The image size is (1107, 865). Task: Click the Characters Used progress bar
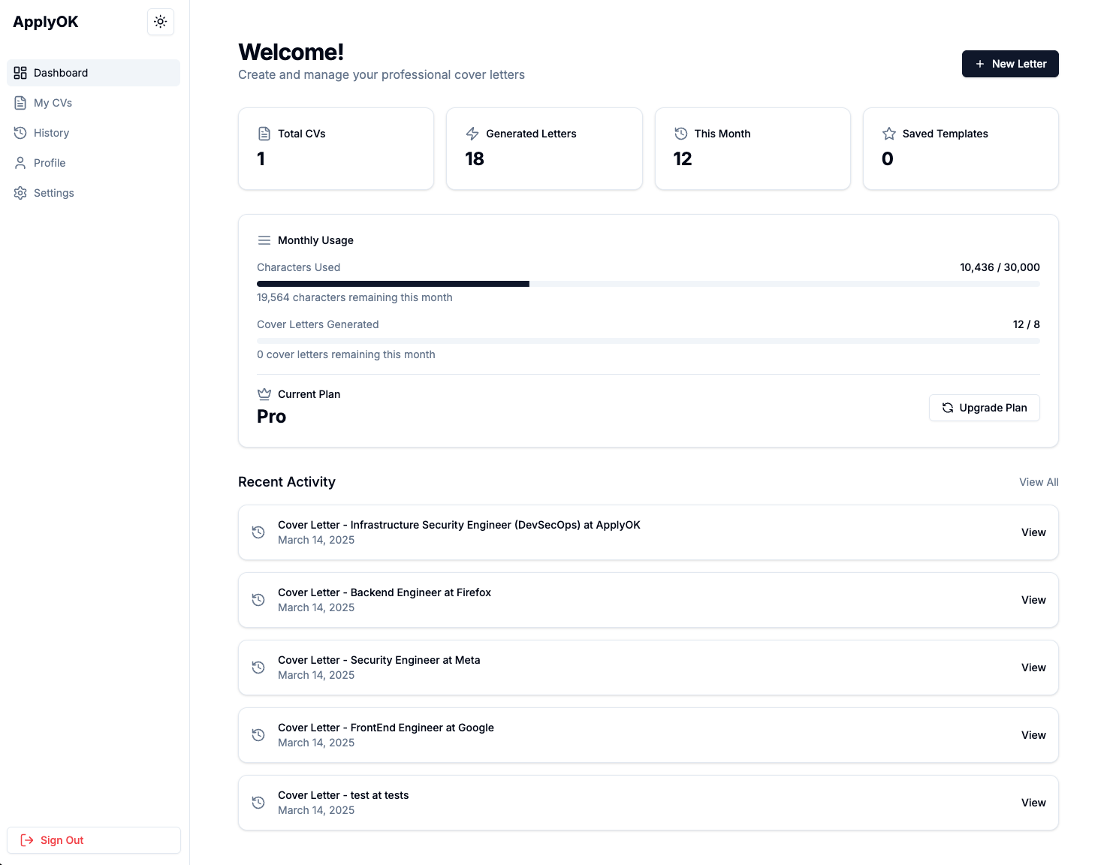coord(648,284)
